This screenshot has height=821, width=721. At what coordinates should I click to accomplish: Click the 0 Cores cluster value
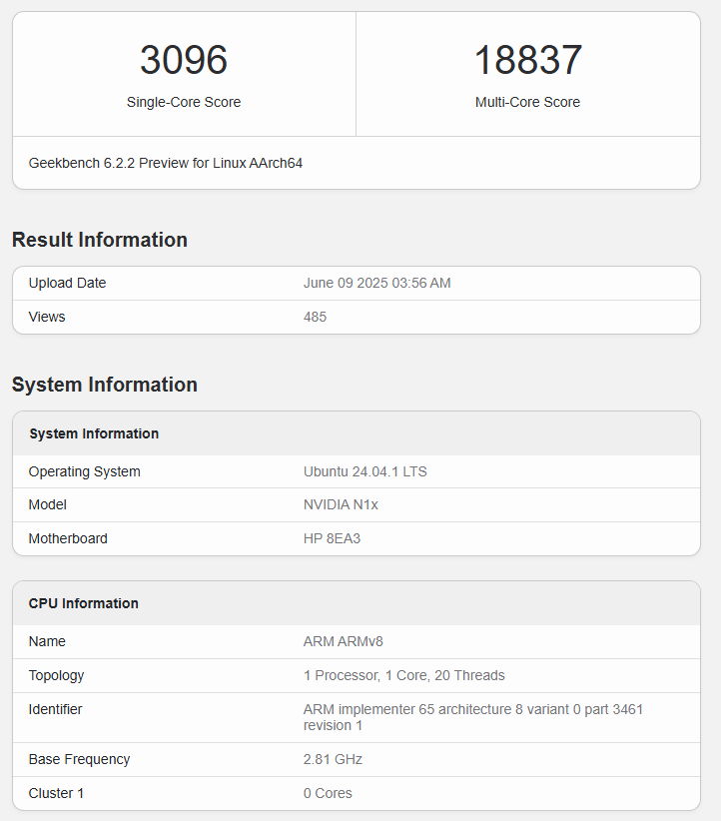point(328,793)
